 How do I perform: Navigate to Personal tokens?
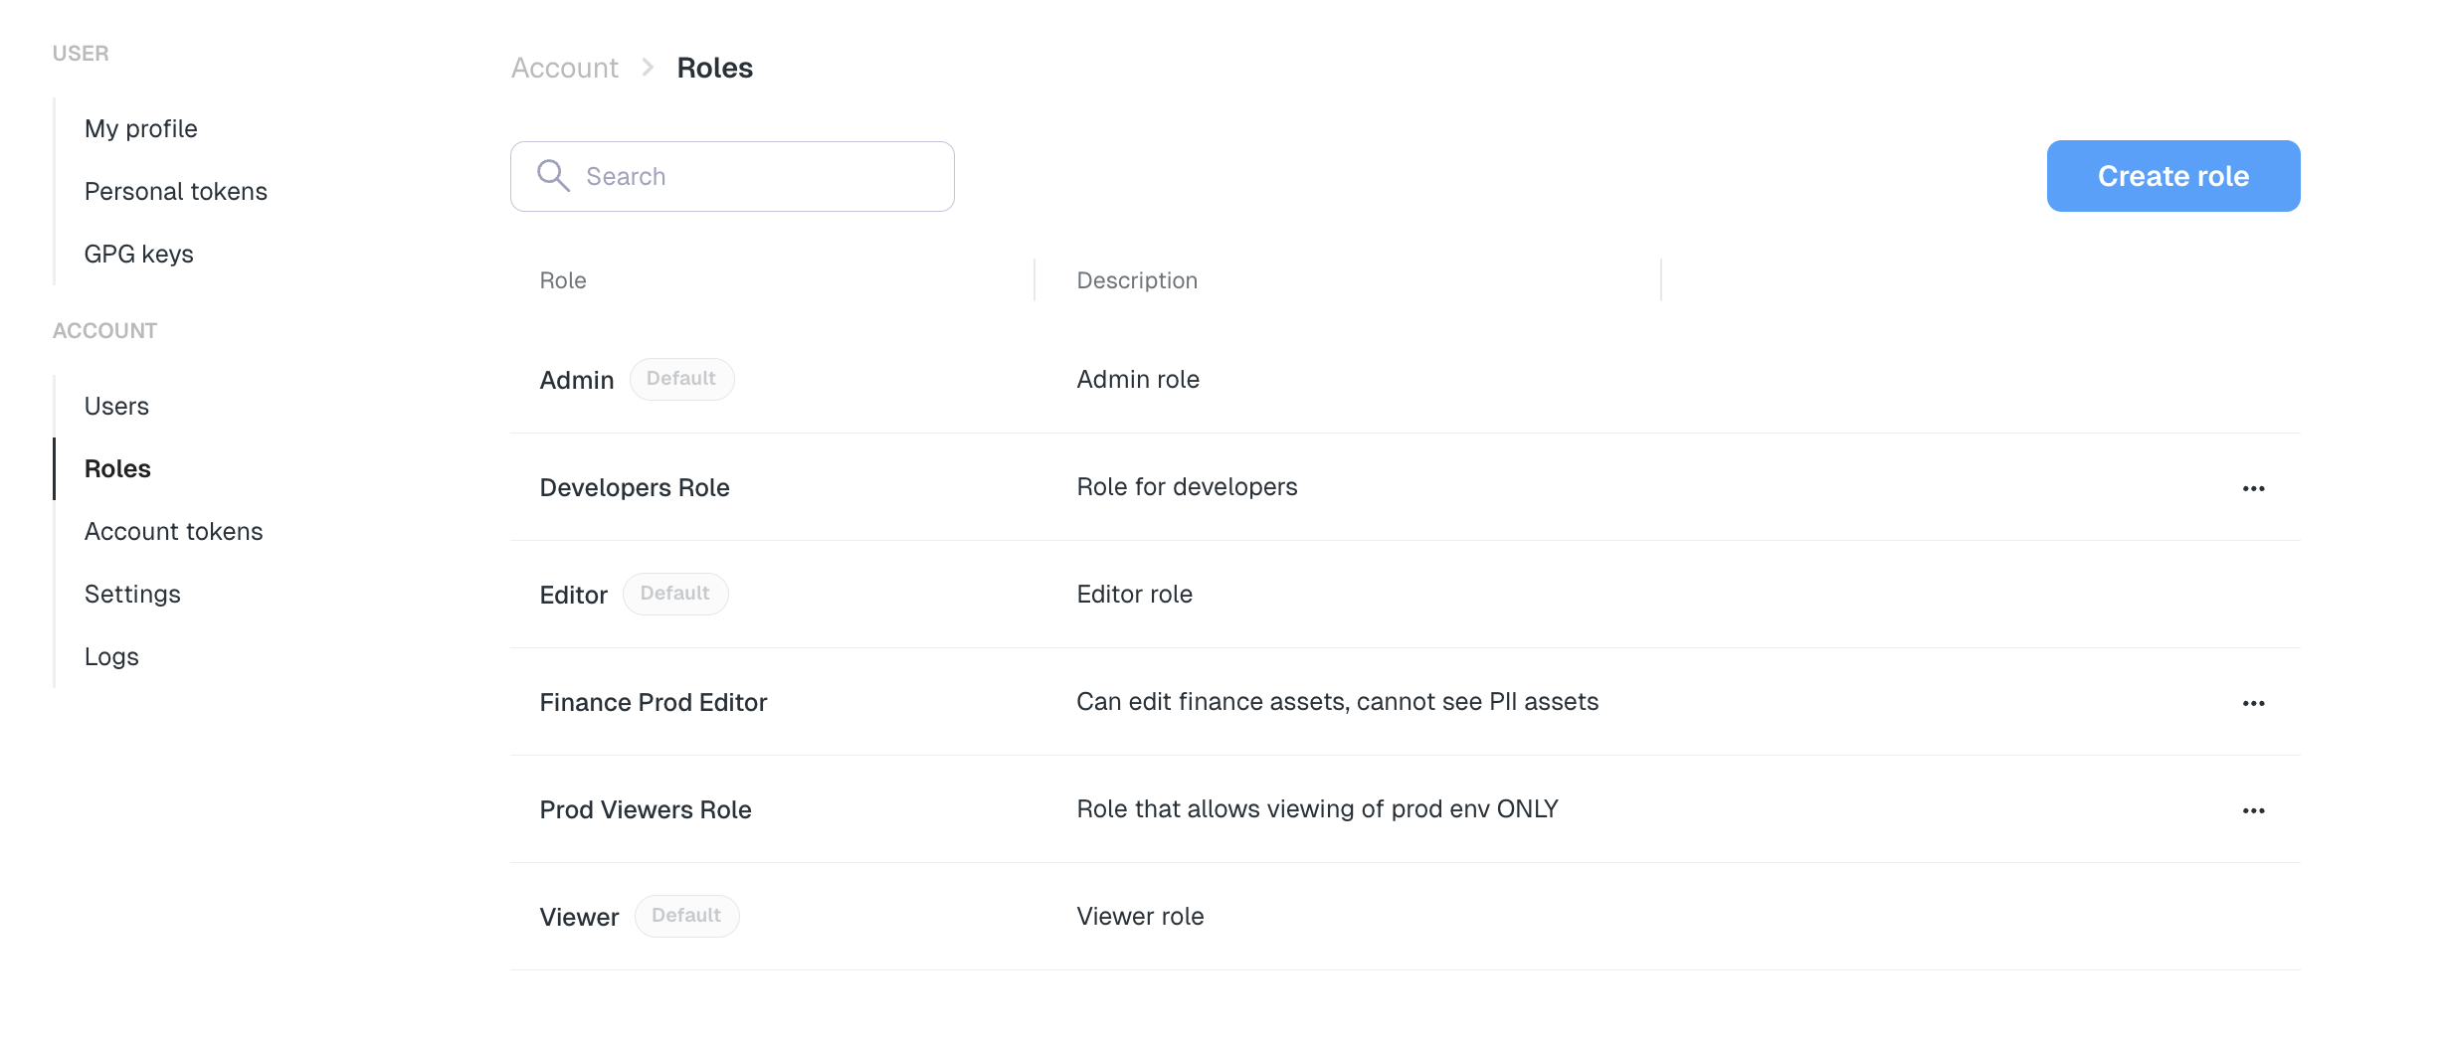pos(176,191)
